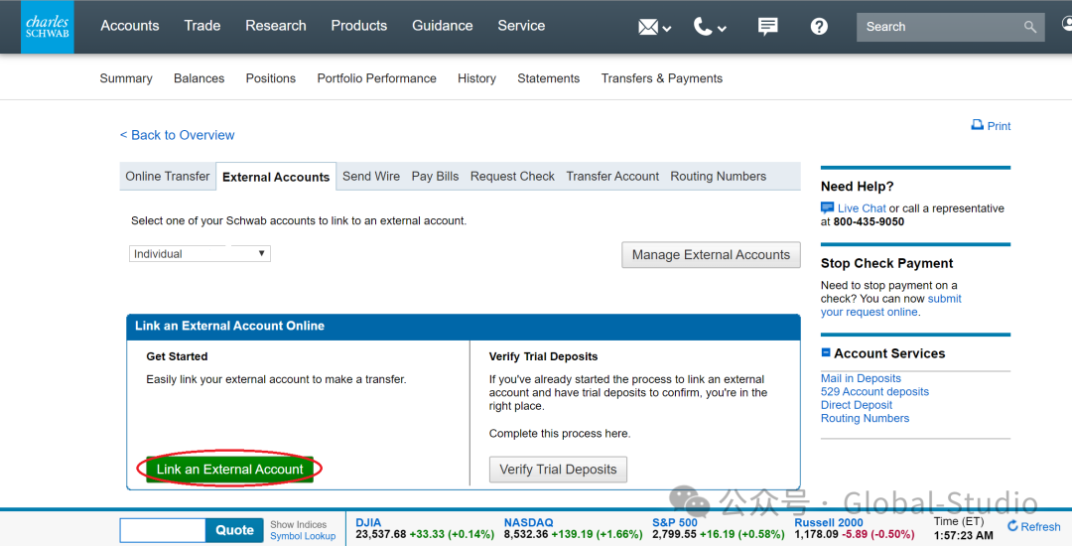Click the NASDAQ index link
1072x546 pixels.
528,523
